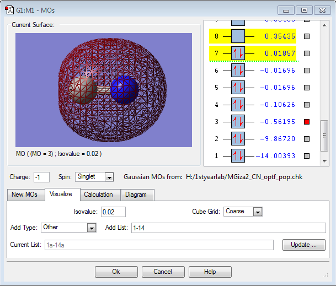Select the occupied orbital box for MO 6
The height and width of the screenshot is (286, 336).
(x=238, y=71)
